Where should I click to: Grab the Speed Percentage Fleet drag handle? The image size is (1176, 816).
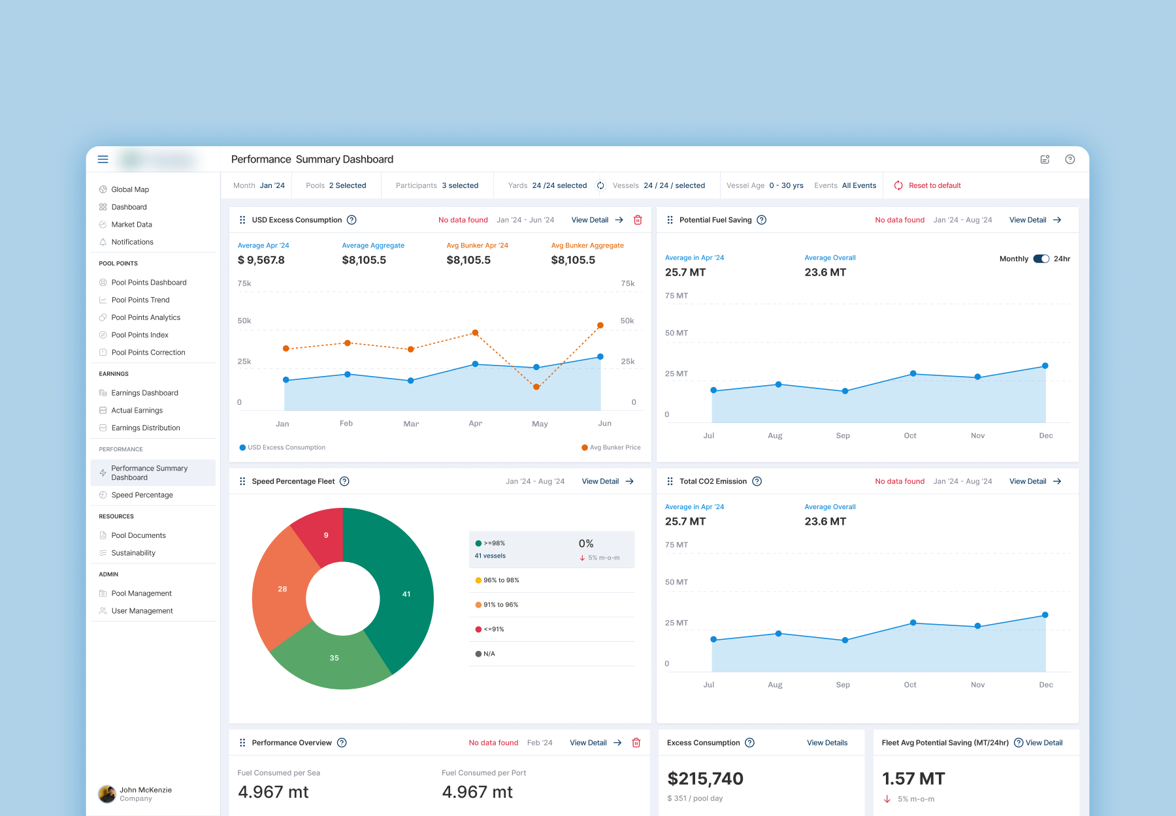(x=242, y=481)
